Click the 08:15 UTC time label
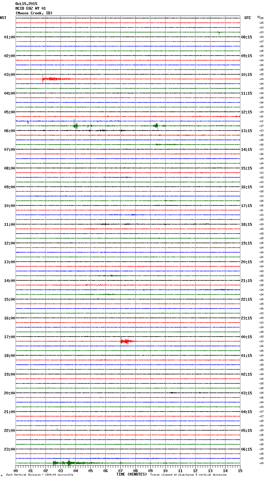 [247, 37]
